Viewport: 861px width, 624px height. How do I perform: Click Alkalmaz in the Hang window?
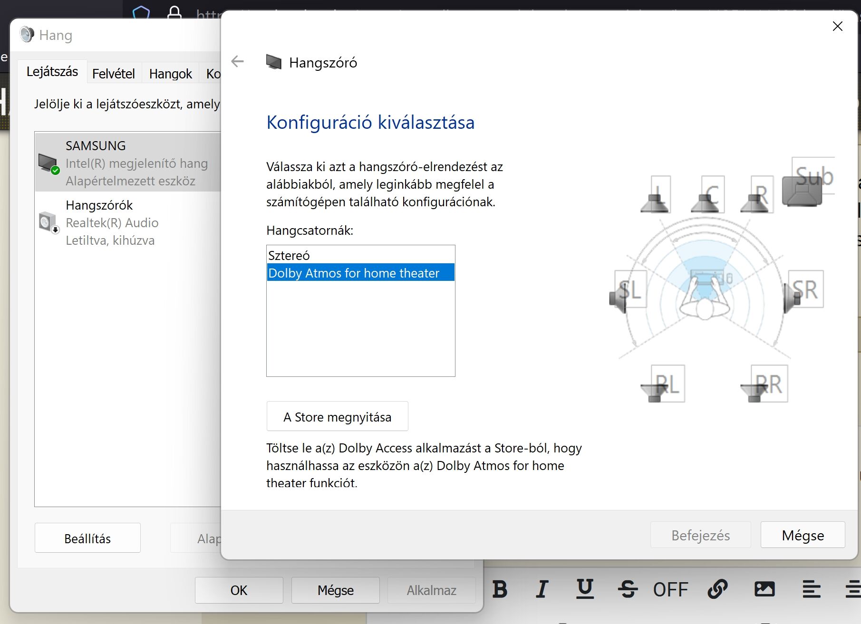432,590
